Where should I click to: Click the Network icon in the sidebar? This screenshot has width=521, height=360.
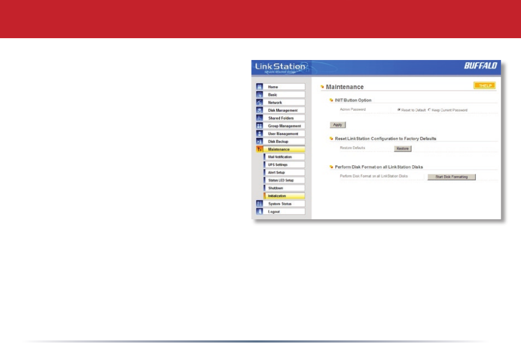pos(259,102)
